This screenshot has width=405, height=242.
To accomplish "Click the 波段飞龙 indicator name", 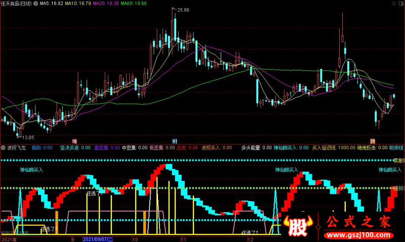I will [x=17, y=148].
